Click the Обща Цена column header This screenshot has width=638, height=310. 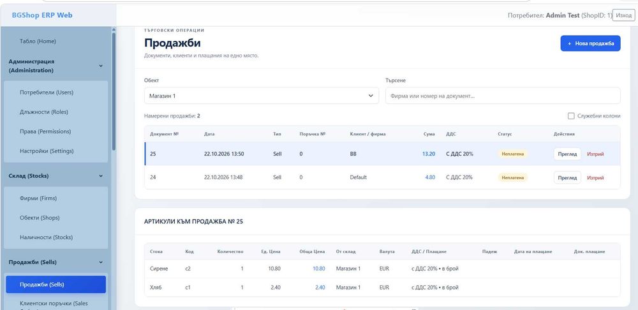coord(312,251)
